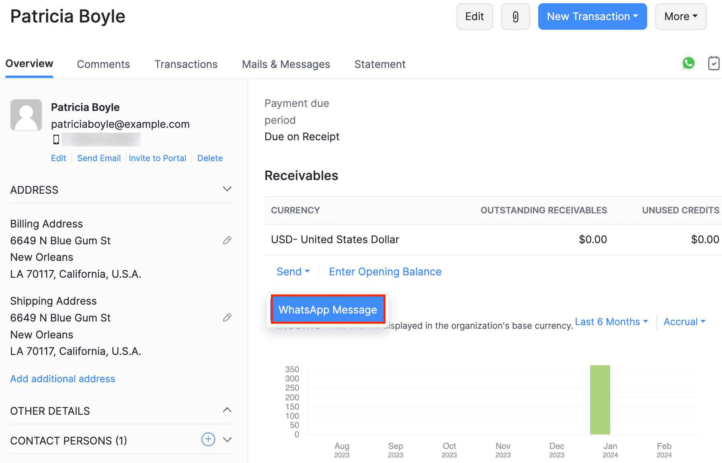This screenshot has width=722, height=463.
Task: Click the mobile phone icon
Action: click(56, 139)
